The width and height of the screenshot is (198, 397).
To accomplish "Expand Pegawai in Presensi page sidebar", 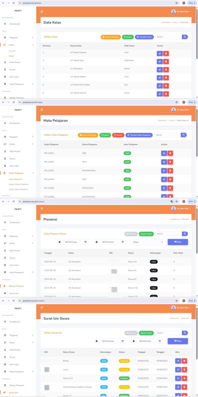I will (x=32, y=236).
